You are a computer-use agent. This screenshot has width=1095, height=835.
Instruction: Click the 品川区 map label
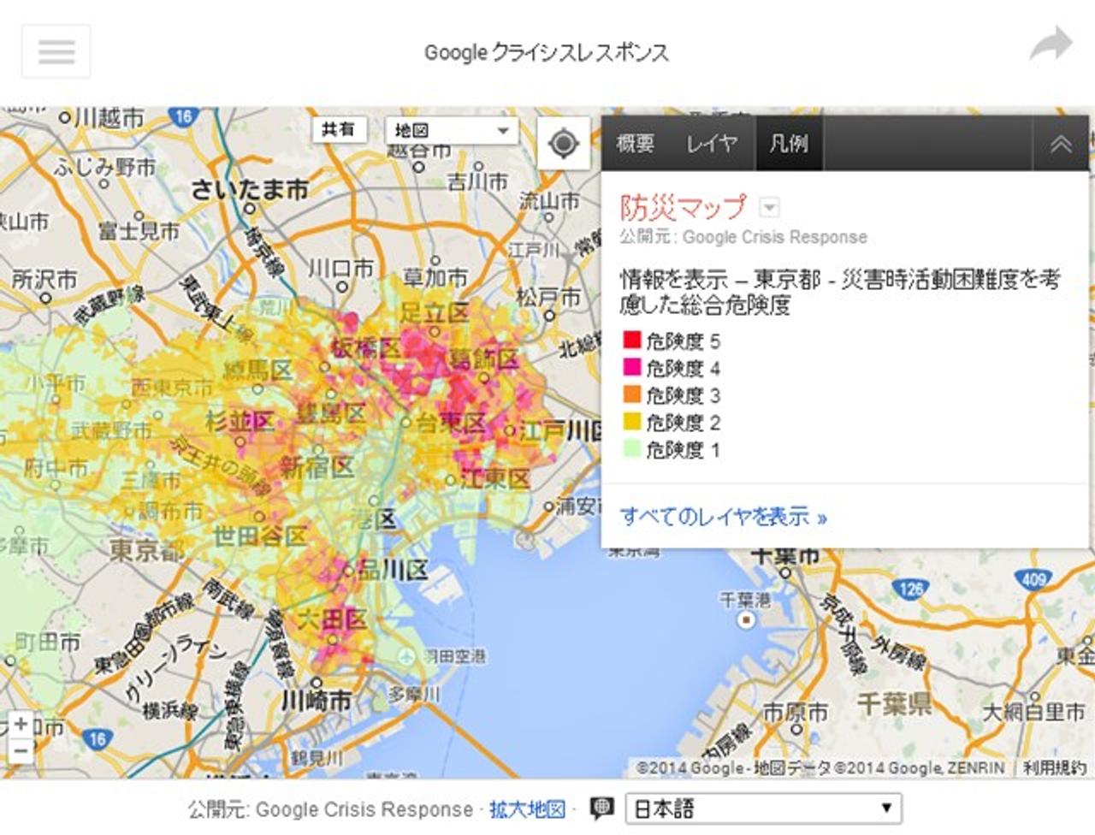(x=392, y=570)
